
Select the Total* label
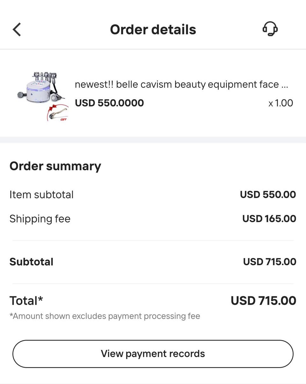[26, 301]
